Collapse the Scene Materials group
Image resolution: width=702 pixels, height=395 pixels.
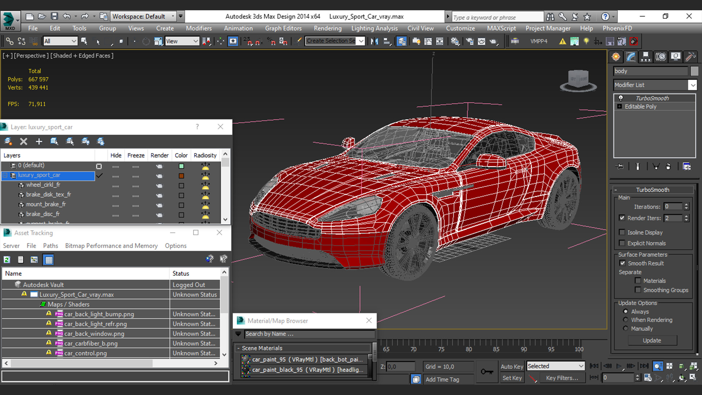pos(238,348)
